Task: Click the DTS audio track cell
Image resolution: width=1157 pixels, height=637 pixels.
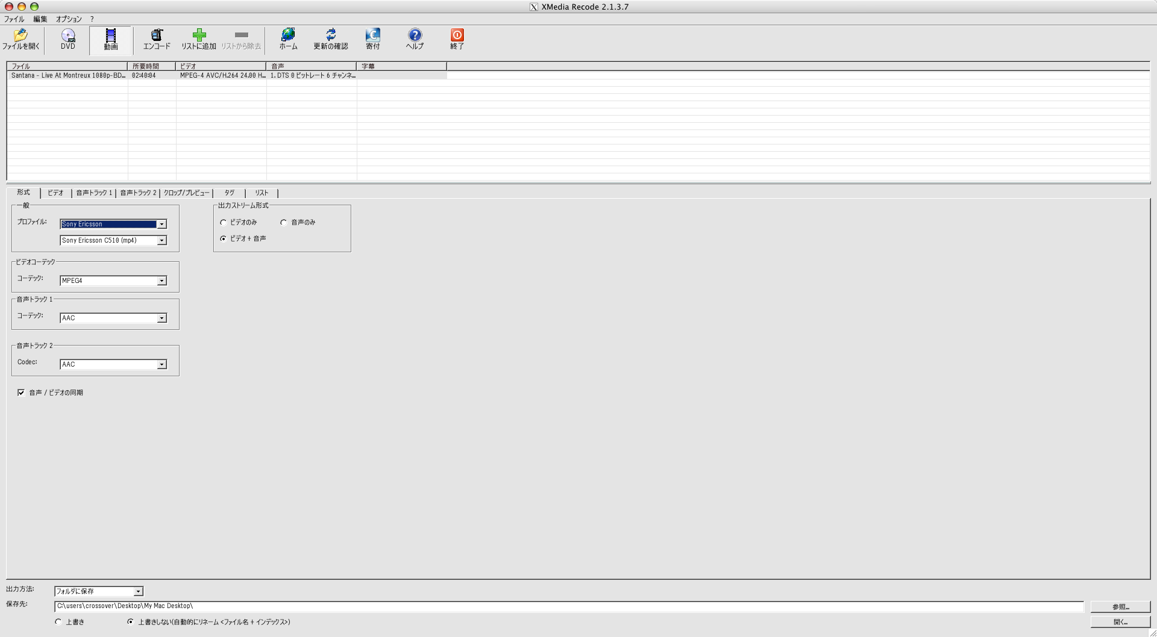Action: 313,75
